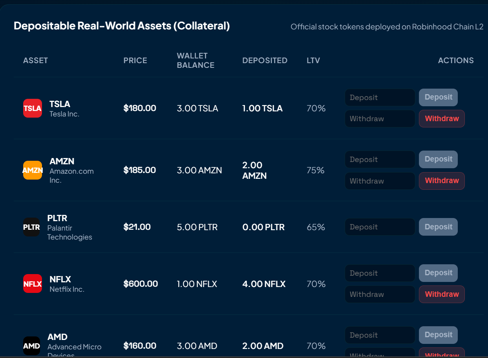Click the WALLET BALANCE column header
The height and width of the screenshot is (358, 488).
pyautogui.click(x=196, y=60)
